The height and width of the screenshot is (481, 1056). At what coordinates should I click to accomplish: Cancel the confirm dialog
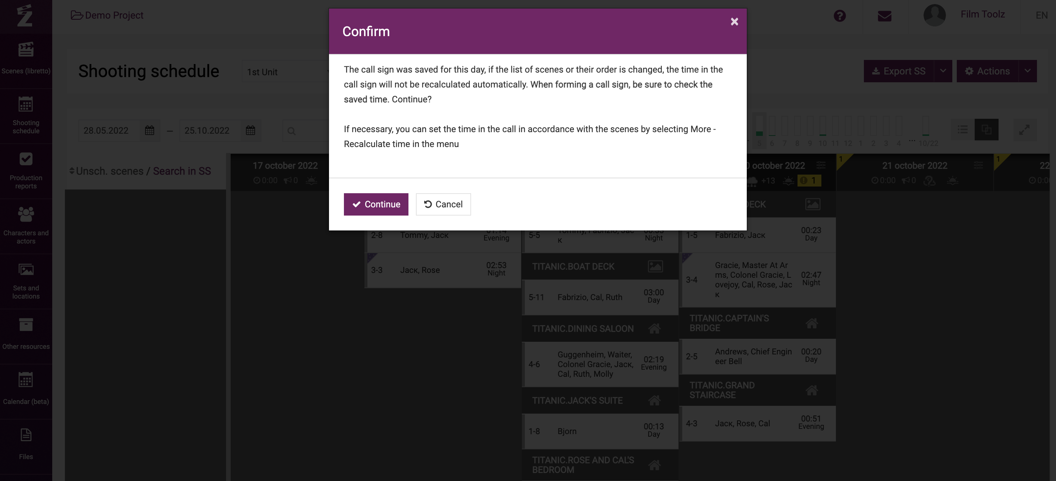(443, 204)
